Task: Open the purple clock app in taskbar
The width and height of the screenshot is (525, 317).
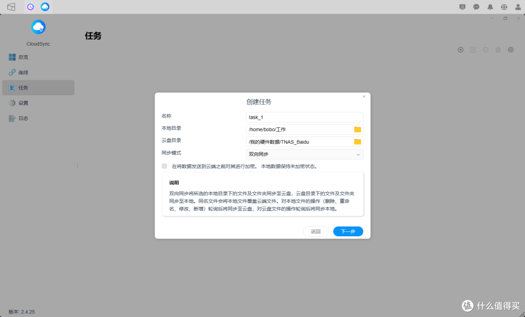Action: (x=31, y=7)
